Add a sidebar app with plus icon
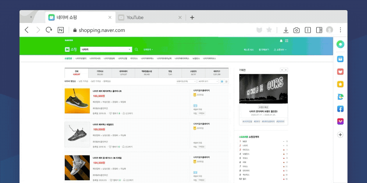 click(340, 135)
